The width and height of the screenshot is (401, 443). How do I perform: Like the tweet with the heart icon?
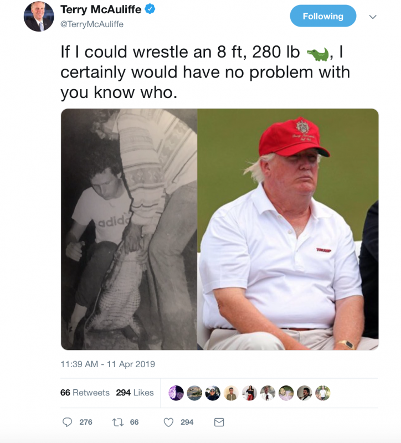click(168, 423)
